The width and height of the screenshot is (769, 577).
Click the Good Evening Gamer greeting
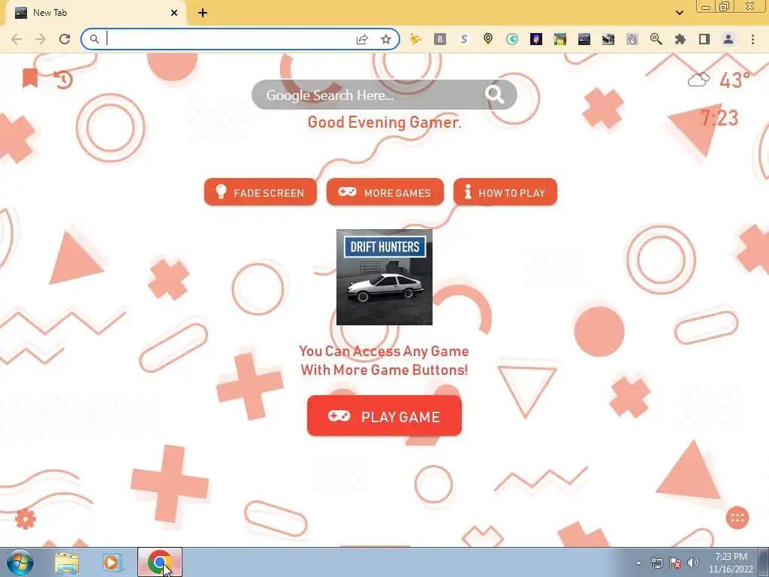pyautogui.click(x=384, y=122)
